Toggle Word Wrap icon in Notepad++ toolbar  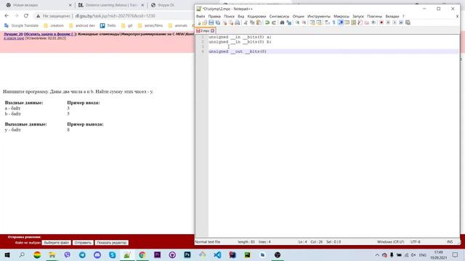pyautogui.click(x=327, y=22)
